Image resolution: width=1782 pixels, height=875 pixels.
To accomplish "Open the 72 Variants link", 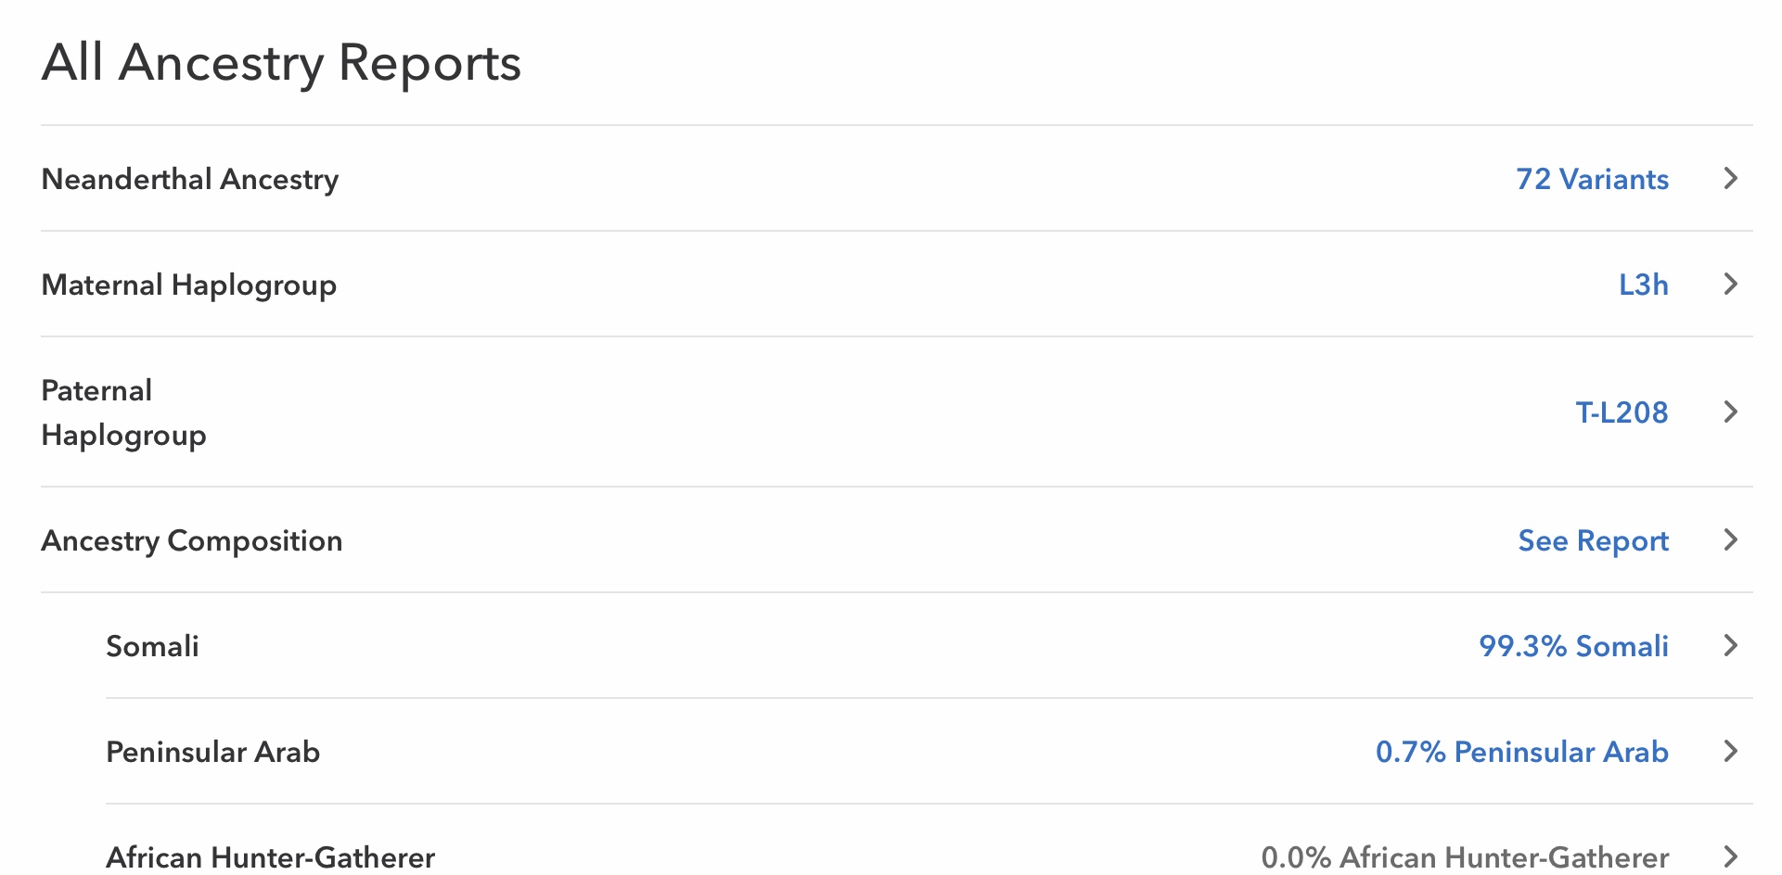I will pos(1592,179).
